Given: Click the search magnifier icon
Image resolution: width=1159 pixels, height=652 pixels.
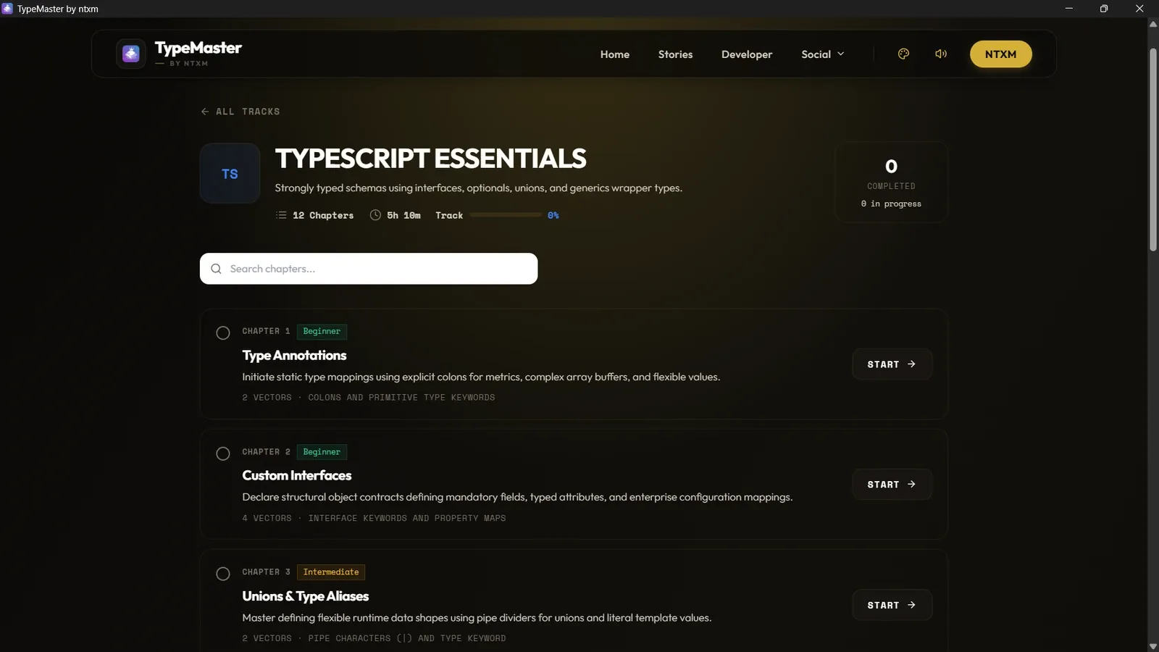Looking at the screenshot, I should point(216,269).
